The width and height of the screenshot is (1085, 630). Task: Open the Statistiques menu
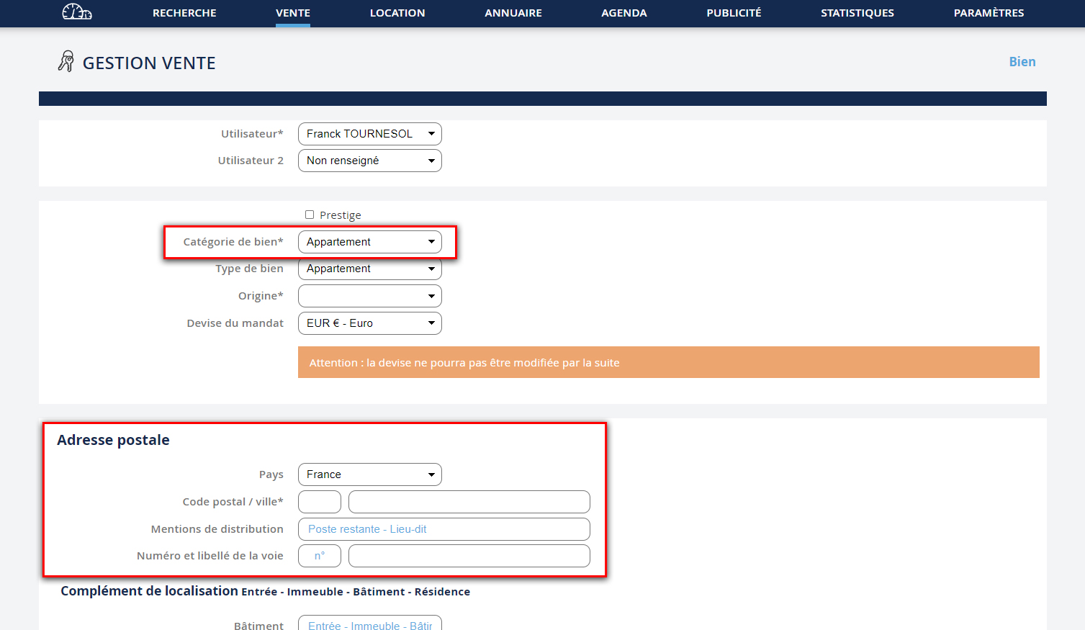[x=857, y=13]
